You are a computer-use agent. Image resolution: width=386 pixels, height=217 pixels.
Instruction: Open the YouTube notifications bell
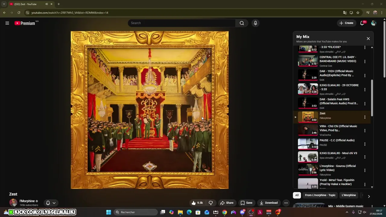[x=362, y=23]
